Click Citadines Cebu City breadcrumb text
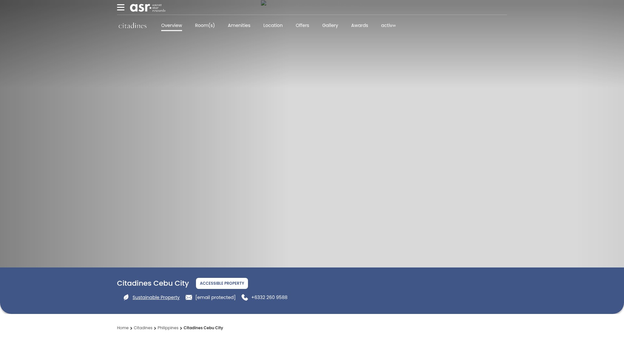624x351 pixels. coord(203,328)
